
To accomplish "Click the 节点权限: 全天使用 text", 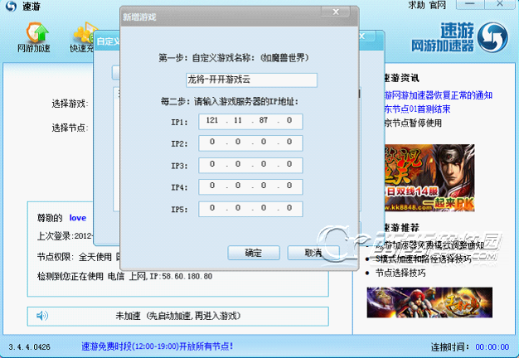I will [x=75, y=257].
